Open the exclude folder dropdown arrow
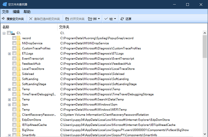This screenshot has width=208, height=137. (x=99, y=19)
